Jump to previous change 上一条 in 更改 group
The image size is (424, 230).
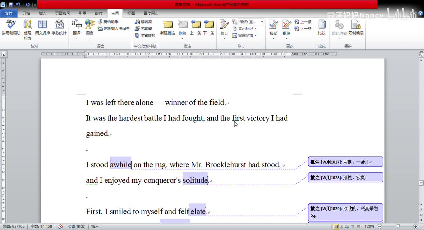[x=303, y=22]
